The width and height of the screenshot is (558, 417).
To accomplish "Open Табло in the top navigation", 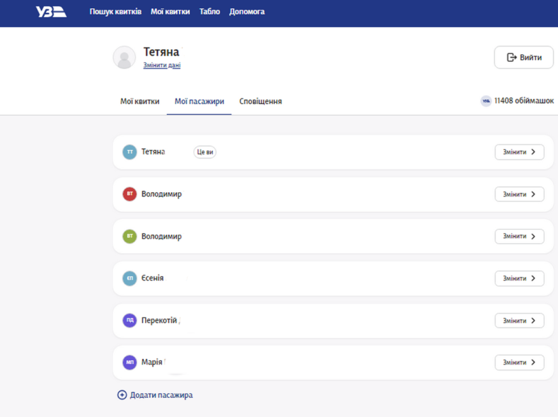I will coord(209,12).
